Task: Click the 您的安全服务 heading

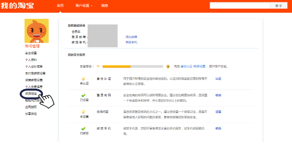Action: [x=77, y=55]
